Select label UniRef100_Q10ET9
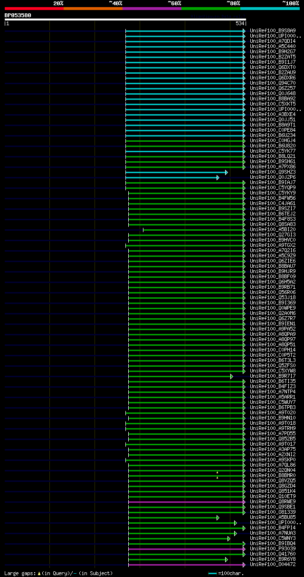 273,497
